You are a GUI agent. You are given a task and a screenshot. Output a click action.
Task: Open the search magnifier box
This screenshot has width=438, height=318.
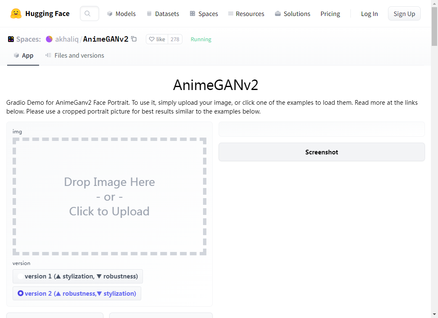(x=90, y=13)
